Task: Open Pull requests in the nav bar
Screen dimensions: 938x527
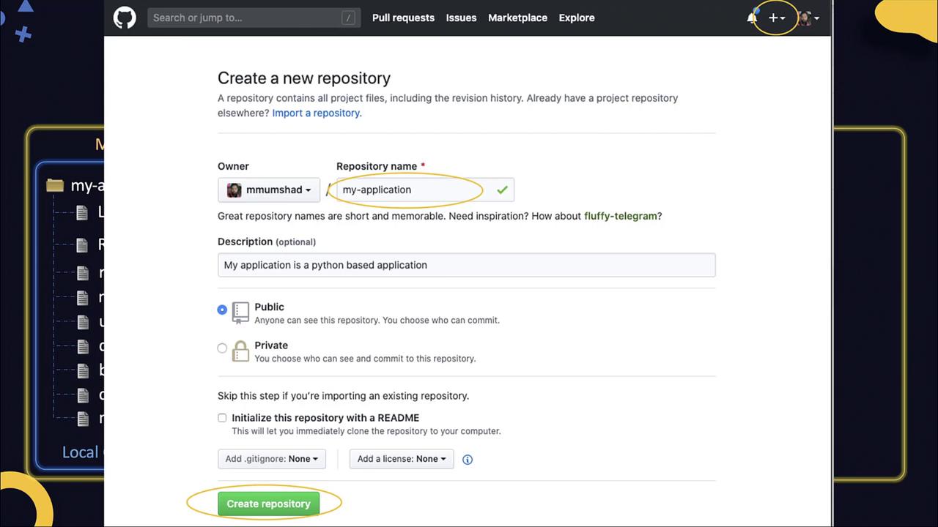Action: (x=403, y=18)
